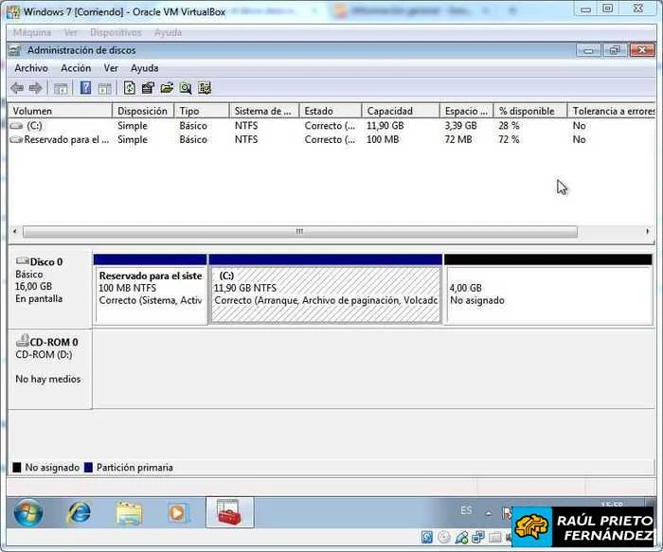The width and height of the screenshot is (663, 552).
Task: Go back with the left arrow toolbar icon
Action: (x=17, y=88)
